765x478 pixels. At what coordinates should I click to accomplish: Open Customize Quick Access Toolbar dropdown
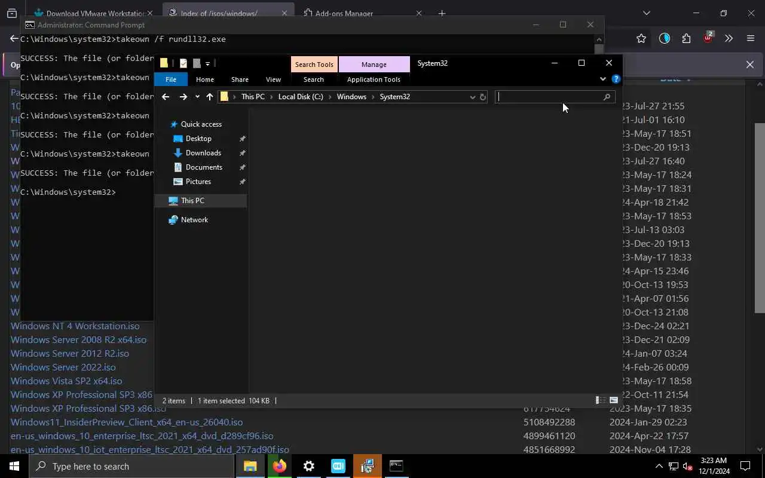[x=207, y=63]
